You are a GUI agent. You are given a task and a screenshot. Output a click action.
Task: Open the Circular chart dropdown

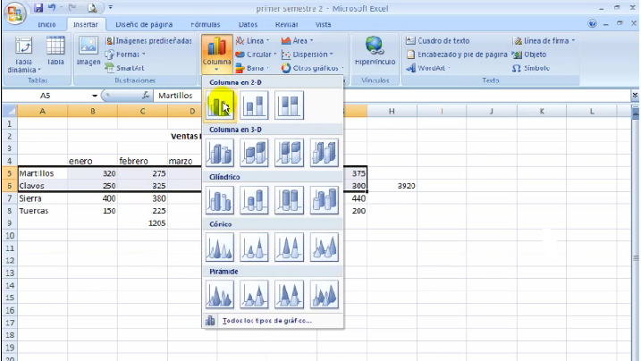tap(256, 54)
